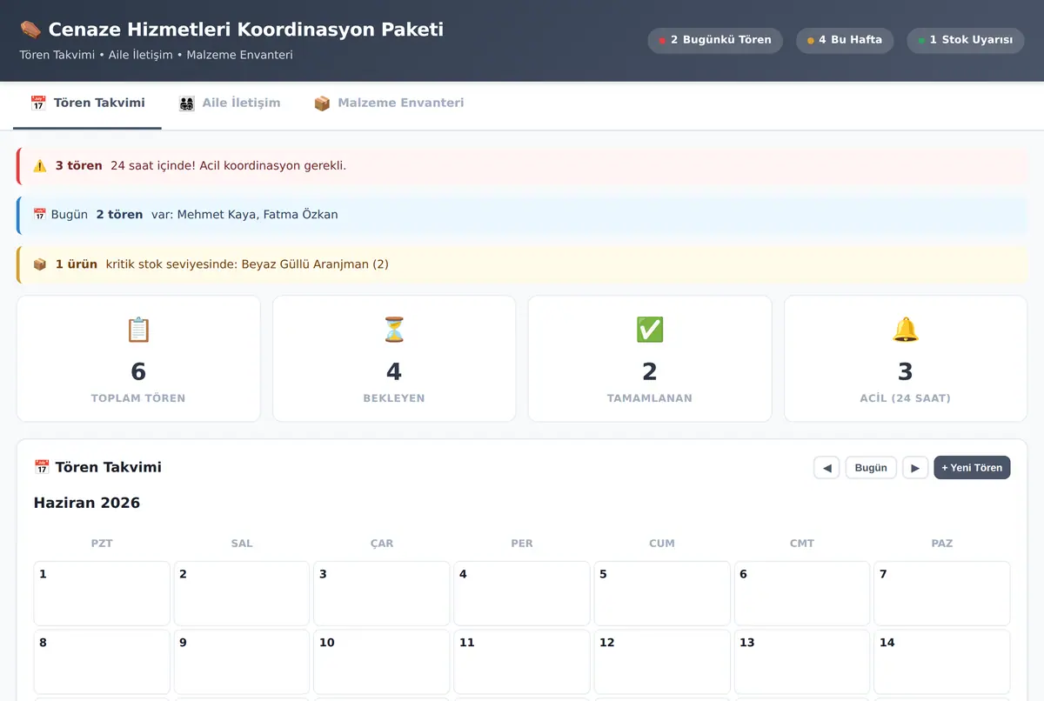Click the hourglass icon above Bekleyen

(x=394, y=330)
